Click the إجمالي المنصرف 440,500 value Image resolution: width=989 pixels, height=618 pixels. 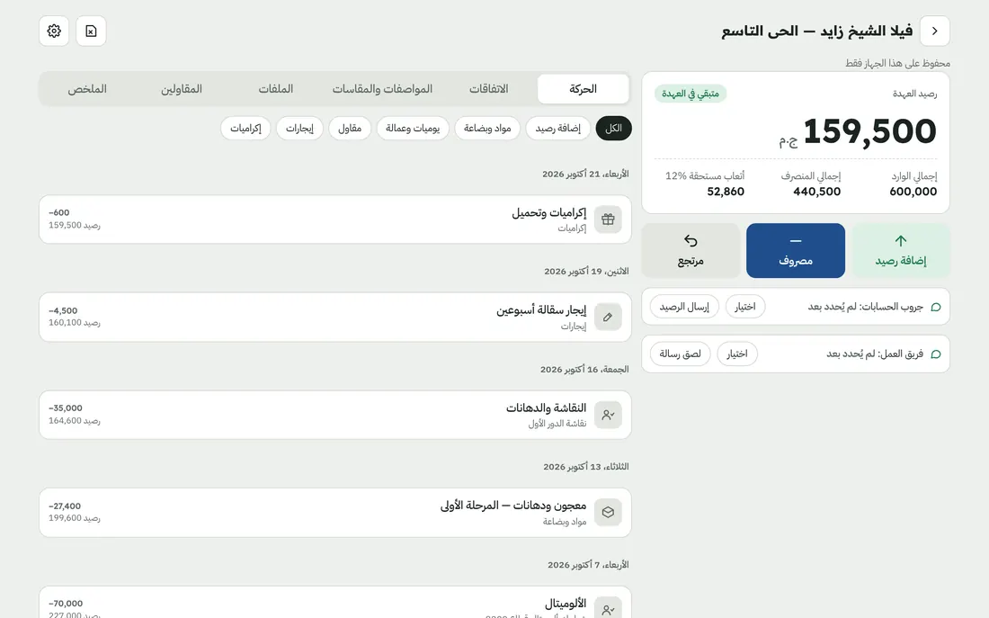coord(816,192)
